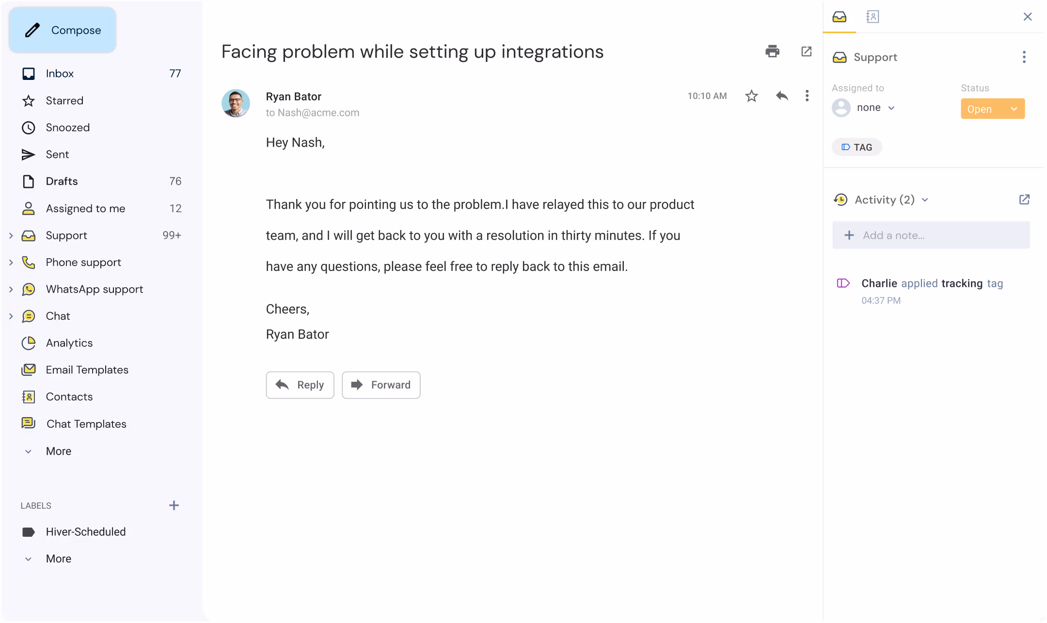Open Analytics from the sidebar
1047x623 pixels.
pos(69,343)
